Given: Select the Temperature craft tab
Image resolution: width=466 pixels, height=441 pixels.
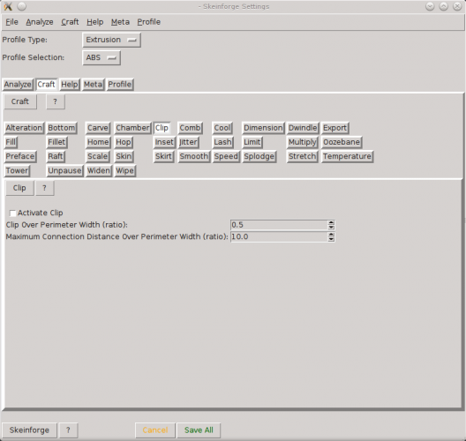Looking at the screenshot, I should point(347,156).
